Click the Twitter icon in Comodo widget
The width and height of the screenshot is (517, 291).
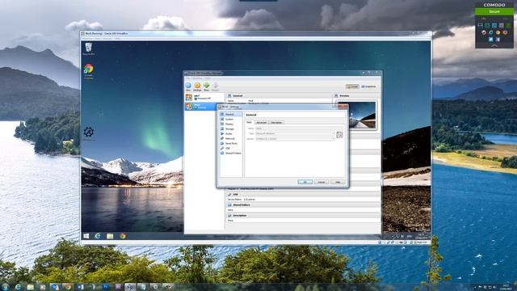pyautogui.click(x=490, y=40)
